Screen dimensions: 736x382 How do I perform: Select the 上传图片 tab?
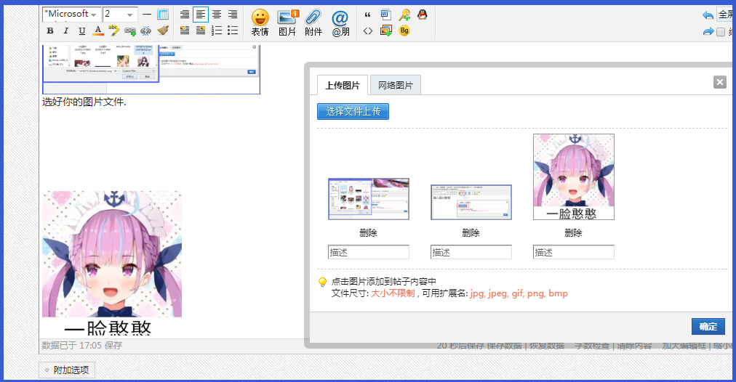[x=343, y=86]
